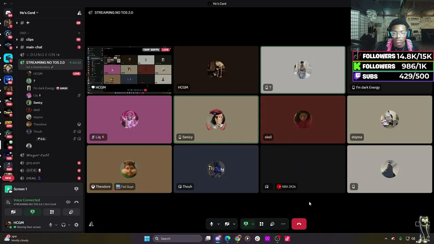
Task: Toggle screen share in call control bar
Action: click(x=246, y=224)
